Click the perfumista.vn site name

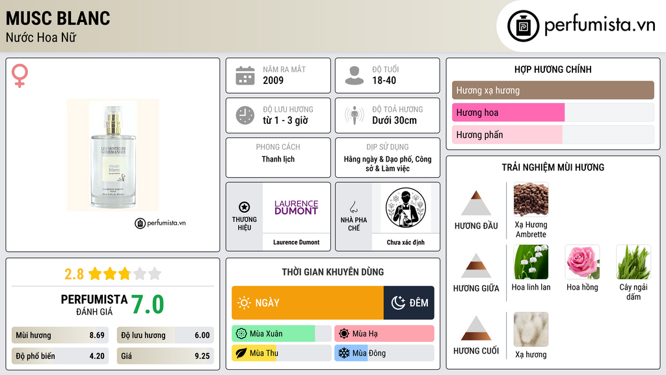point(600,25)
